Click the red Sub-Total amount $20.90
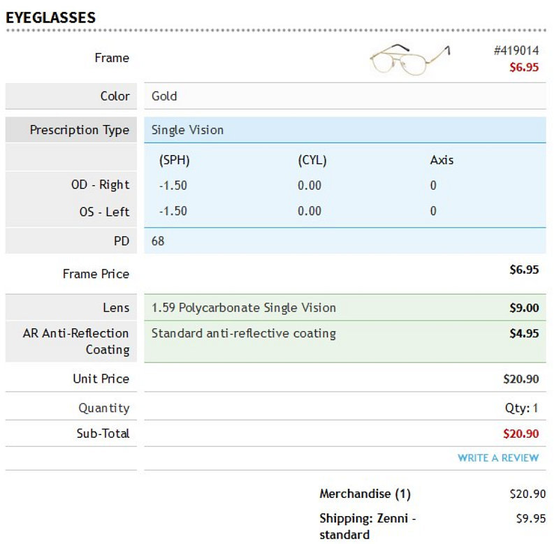The height and width of the screenshot is (544, 559). point(521,434)
